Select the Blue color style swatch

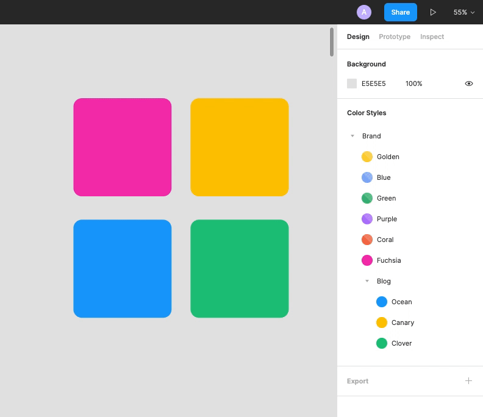[367, 177]
